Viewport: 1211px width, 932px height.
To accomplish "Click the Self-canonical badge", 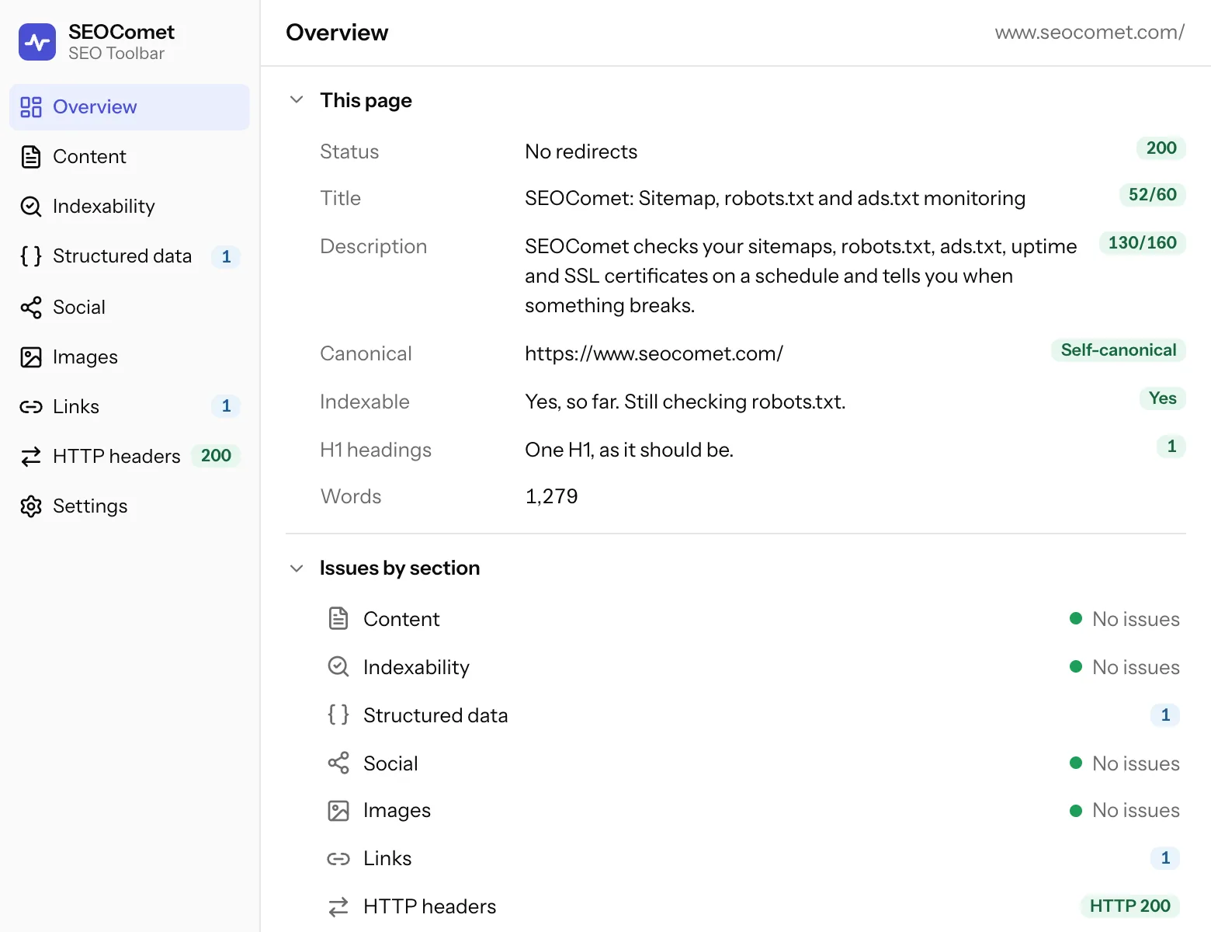I will pos(1119,350).
